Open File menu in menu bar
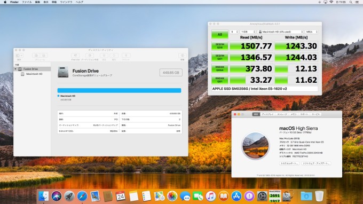This screenshot has height=204, width=363. (x=27, y=2)
